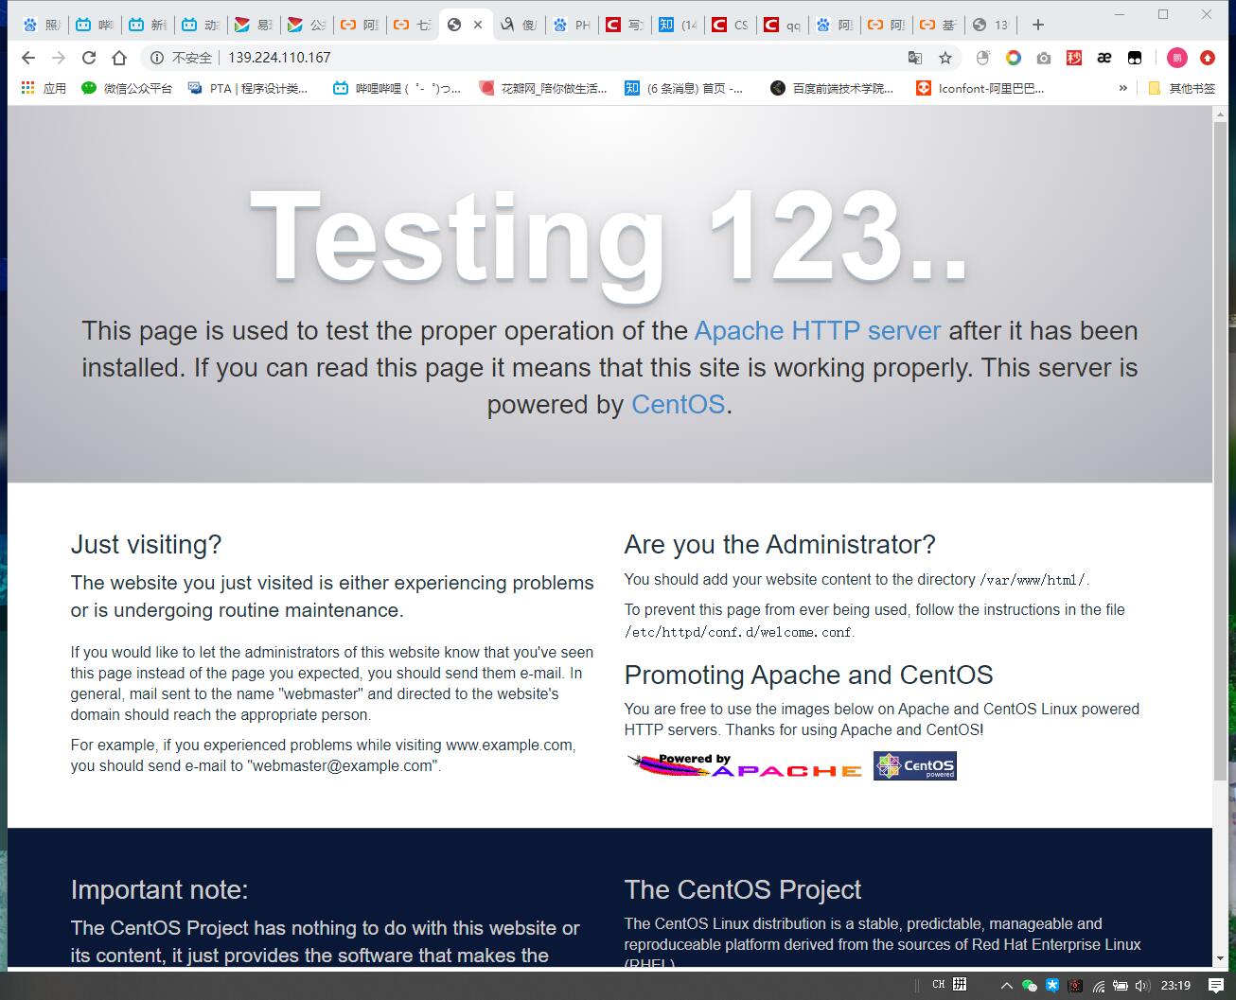
Task: Toggle the CH language indicator
Action: [x=938, y=985]
